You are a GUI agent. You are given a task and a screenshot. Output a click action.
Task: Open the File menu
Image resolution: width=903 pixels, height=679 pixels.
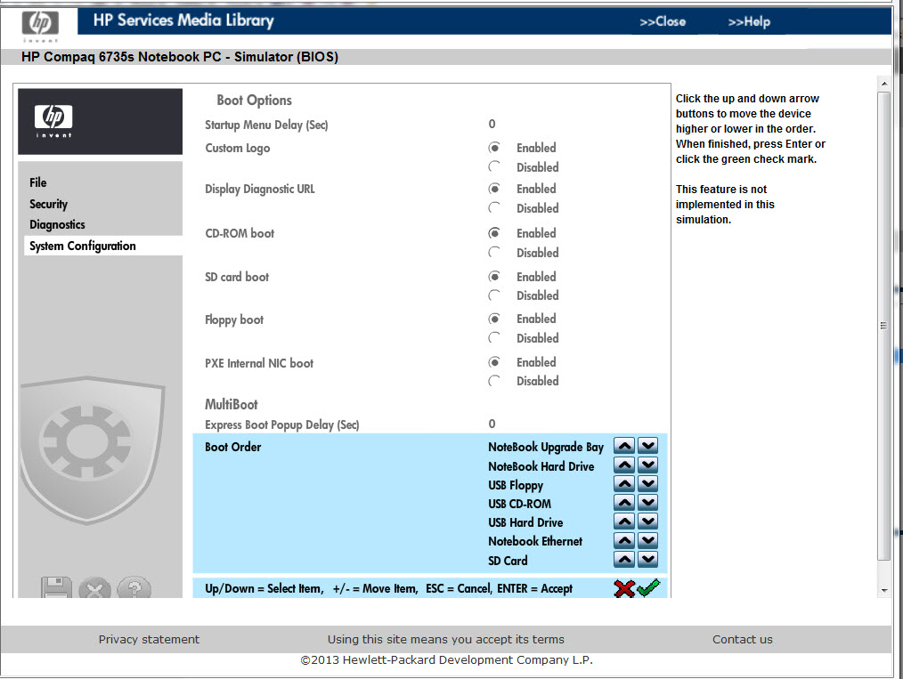tap(38, 182)
